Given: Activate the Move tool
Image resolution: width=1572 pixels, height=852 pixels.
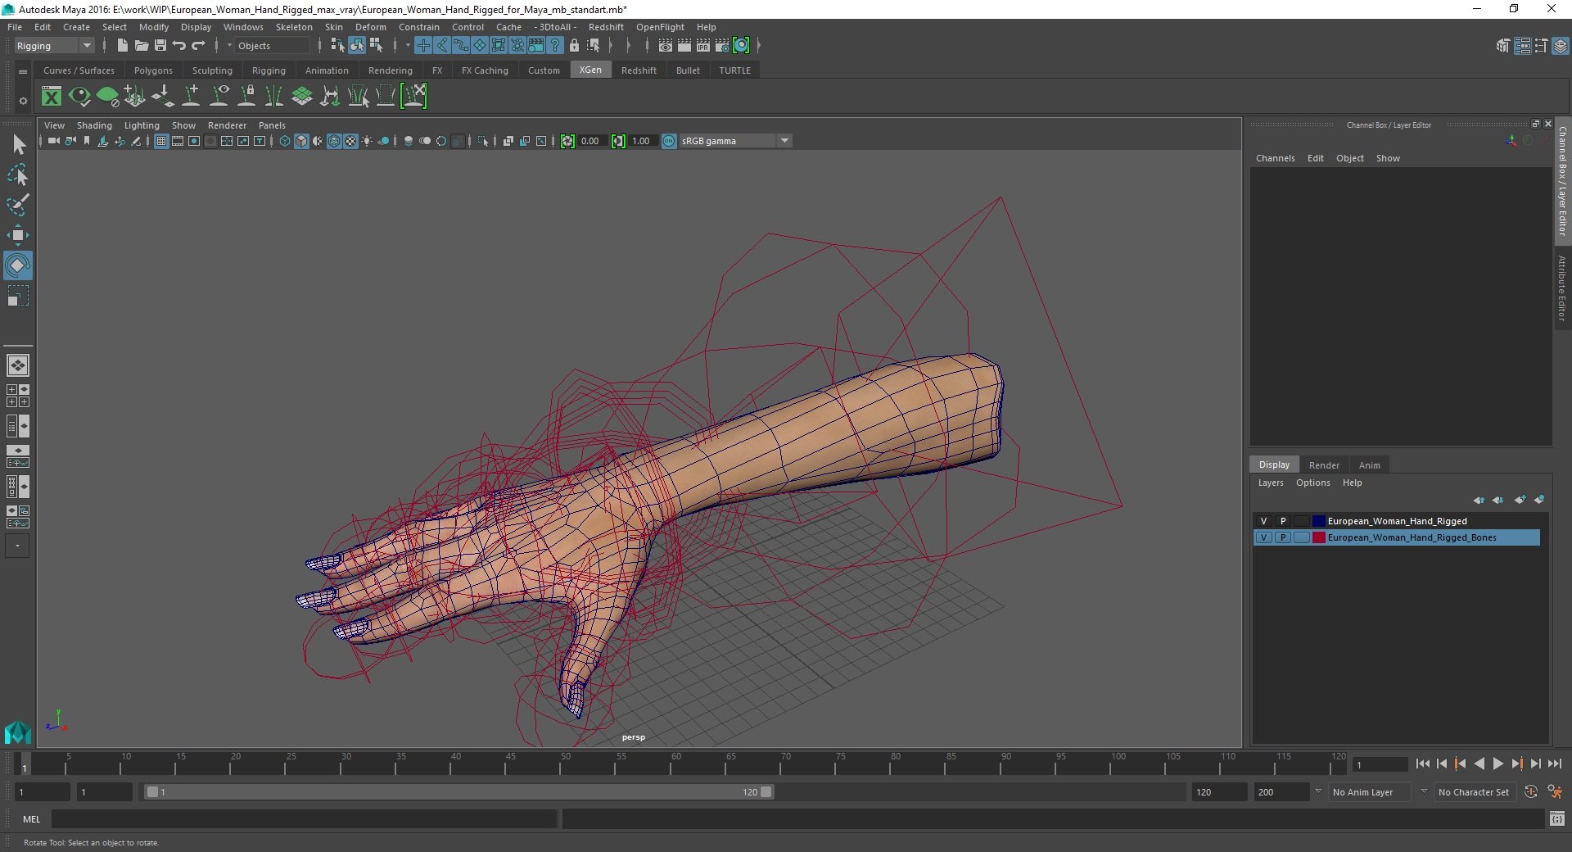Looking at the screenshot, I should click(18, 235).
